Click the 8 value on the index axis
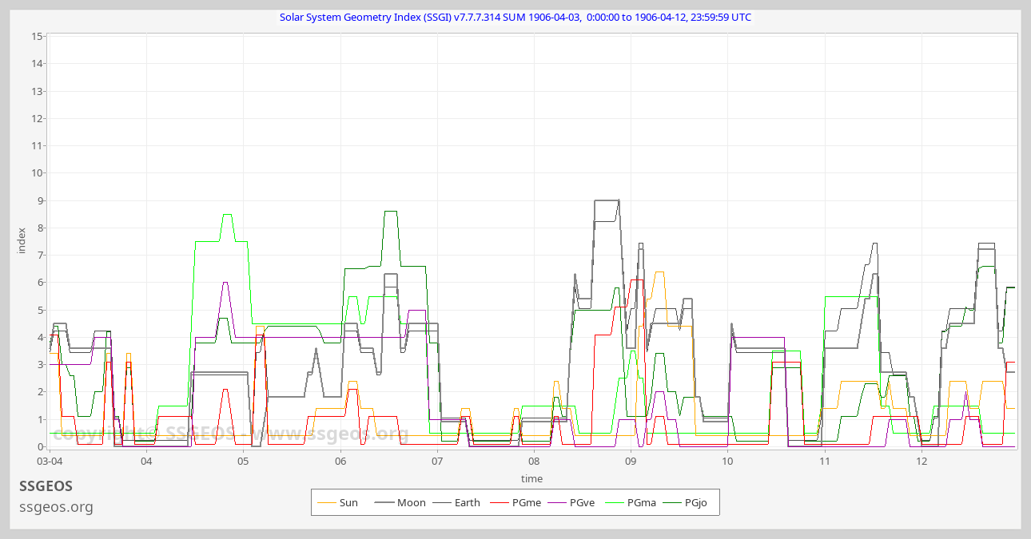The image size is (1031, 539). click(39, 228)
